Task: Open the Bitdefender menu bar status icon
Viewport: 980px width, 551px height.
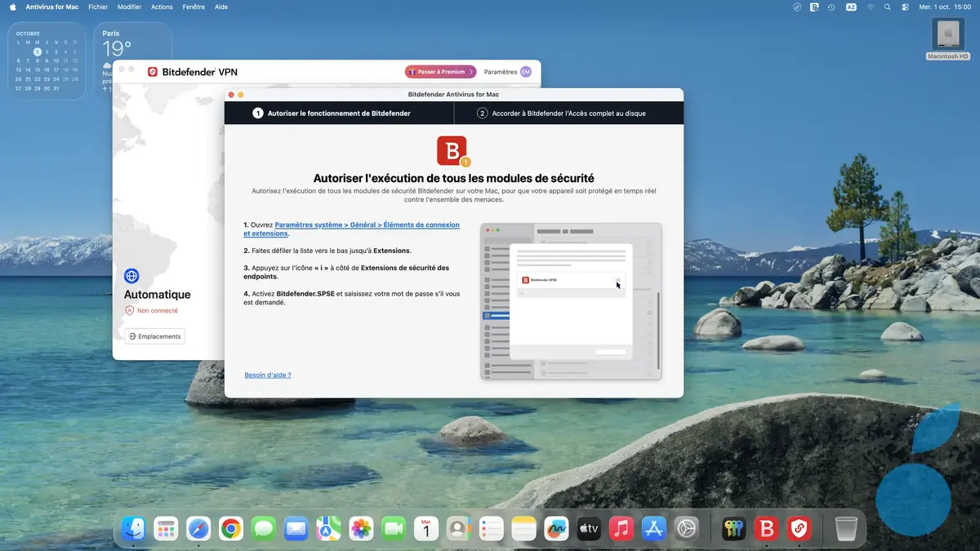Action: (813, 7)
